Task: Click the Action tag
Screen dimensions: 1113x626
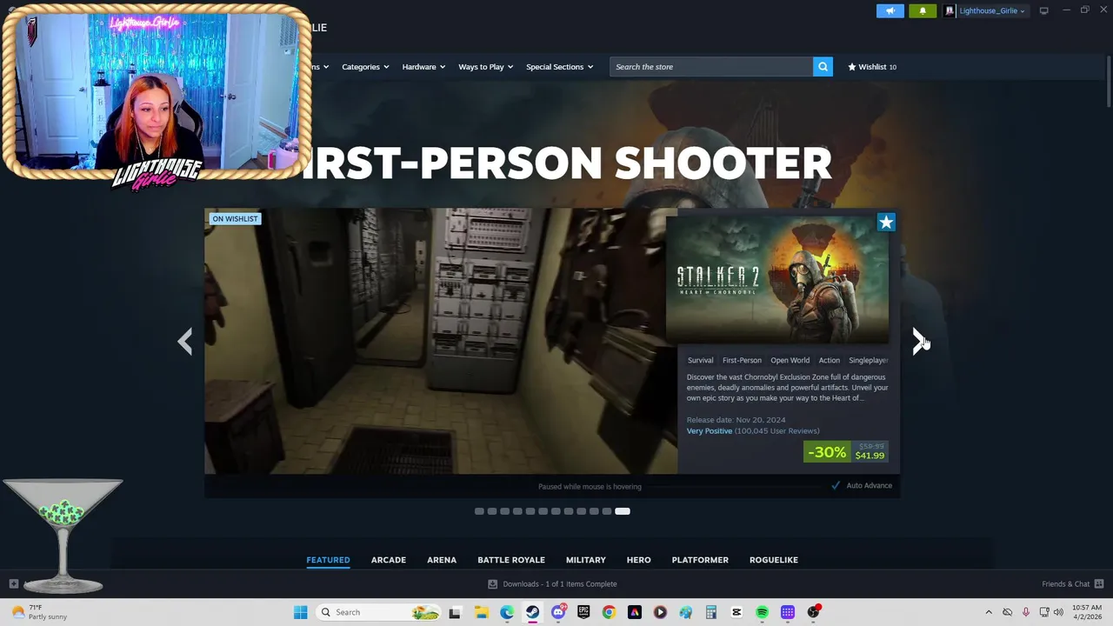Action: pos(830,360)
